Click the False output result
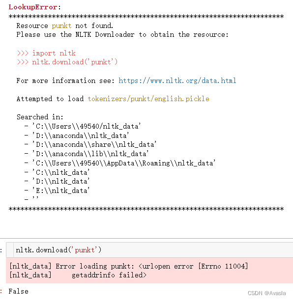The image size is (293, 300). click(19, 291)
